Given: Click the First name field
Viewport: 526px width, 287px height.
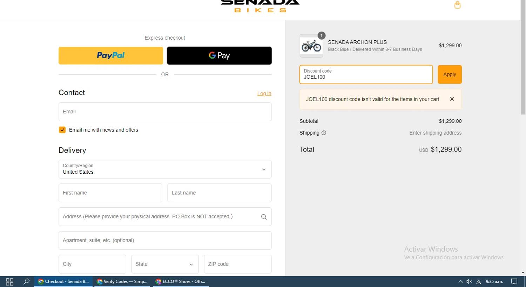Looking at the screenshot, I should 110,193.
